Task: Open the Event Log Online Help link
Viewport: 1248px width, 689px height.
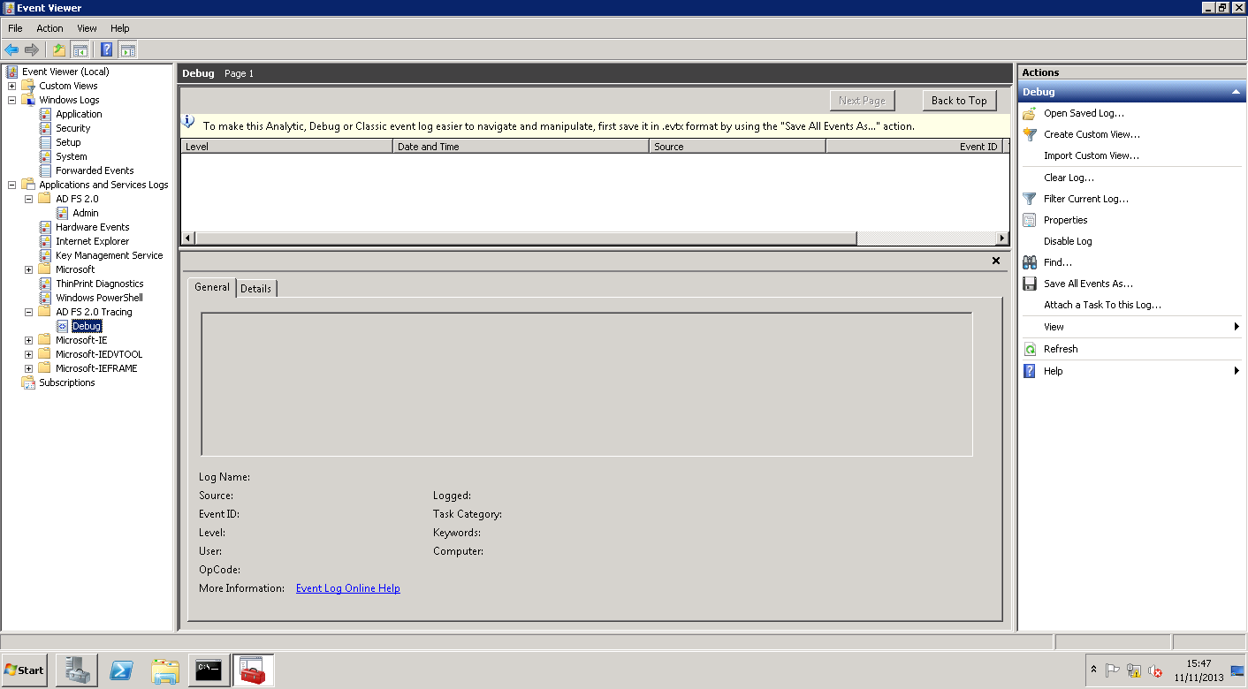Action: click(x=348, y=588)
